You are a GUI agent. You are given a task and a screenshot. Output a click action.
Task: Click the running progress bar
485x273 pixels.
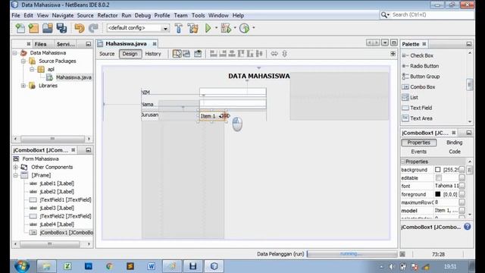[x=352, y=254]
